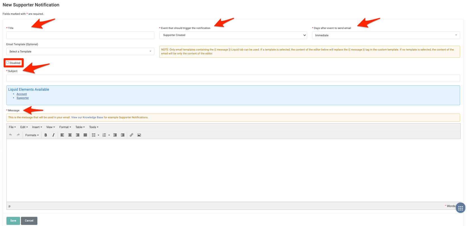The width and height of the screenshot is (467, 226).
Task: Open the Formats dropdown in editor
Action: 32,135
